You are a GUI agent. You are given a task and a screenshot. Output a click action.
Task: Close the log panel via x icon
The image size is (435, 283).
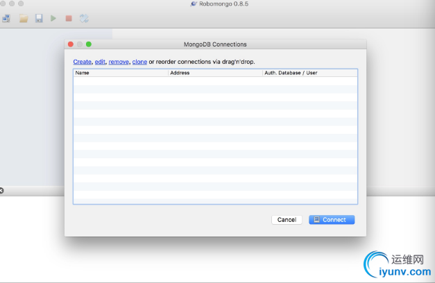point(1,191)
